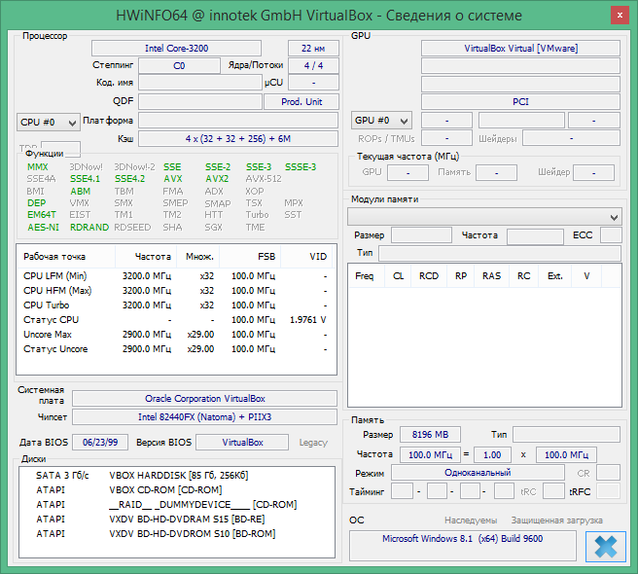Click the PCI bus button
This screenshot has width=638, height=574.
pos(520,101)
